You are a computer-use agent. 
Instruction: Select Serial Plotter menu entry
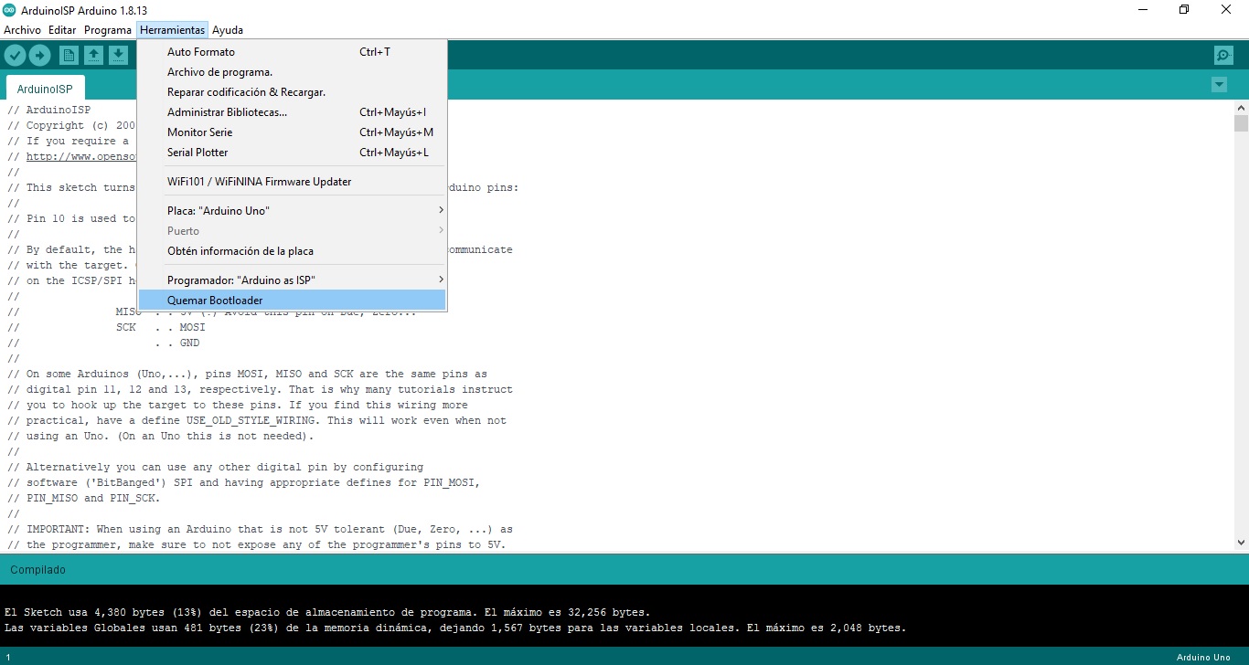pos(292,153)
